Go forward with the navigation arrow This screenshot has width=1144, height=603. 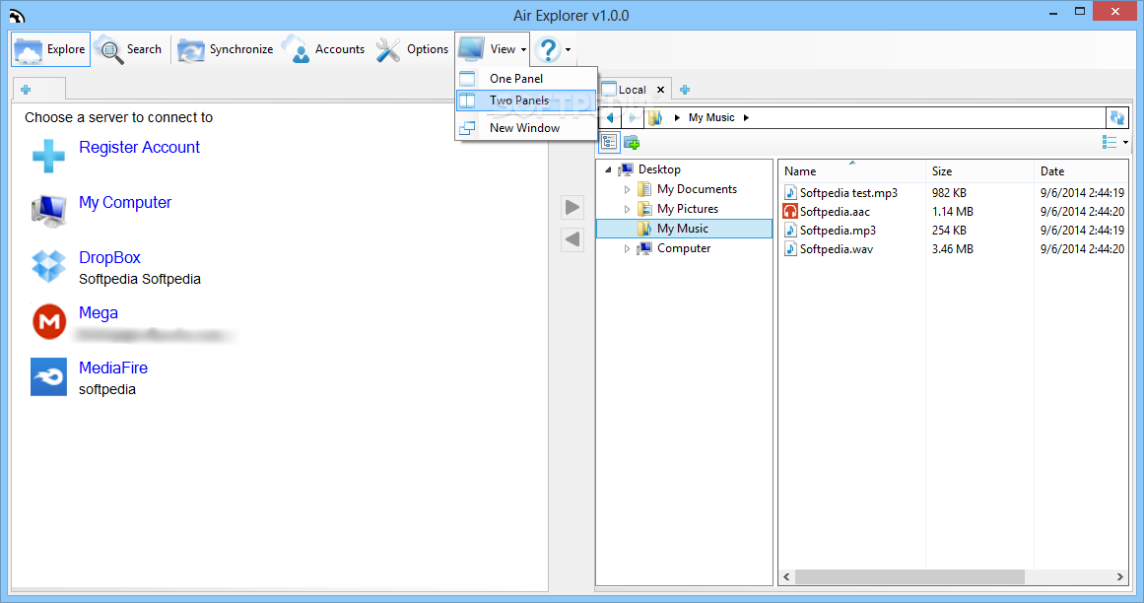point(633,117)
